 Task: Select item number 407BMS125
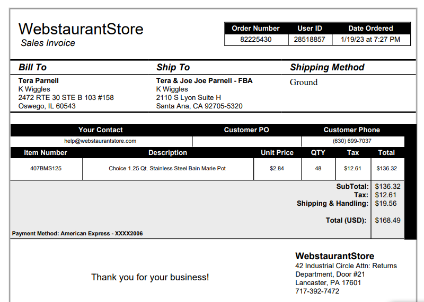(46, 168)
